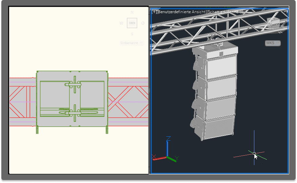Open the Benutzerdefinierte Ansicht view menu
The width and height of the screenshot is (297, 183).
tap(182, 12)
